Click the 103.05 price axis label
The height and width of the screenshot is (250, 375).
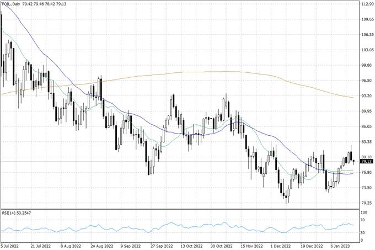[367, 50]
